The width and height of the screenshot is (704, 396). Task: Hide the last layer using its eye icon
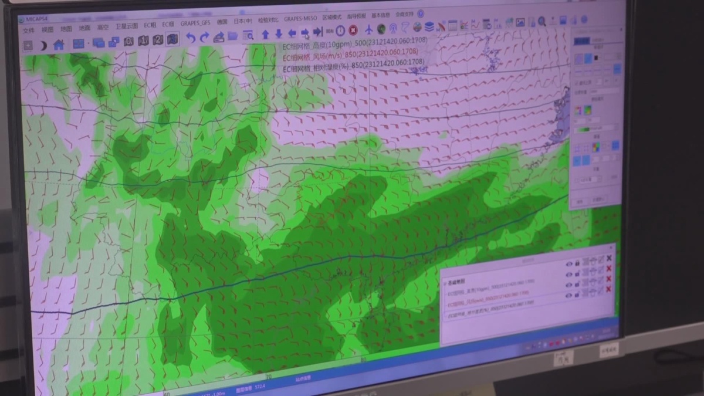tap(569, 295)
